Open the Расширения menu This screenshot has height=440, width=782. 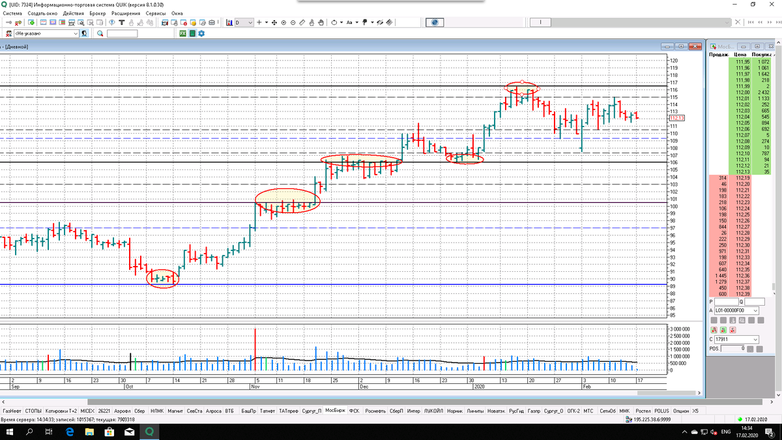click(x=126, y=13)
